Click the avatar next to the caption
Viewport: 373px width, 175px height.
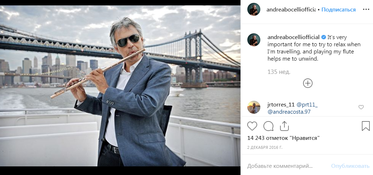pyautogui.click(x=254, y=40)
